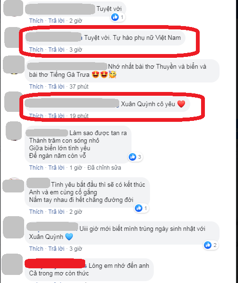Click heart-eyes emoji in 'Tiếng Gà Trưa' comment
This screenshot has width=238, height=283.
click(x=96, y=74)
